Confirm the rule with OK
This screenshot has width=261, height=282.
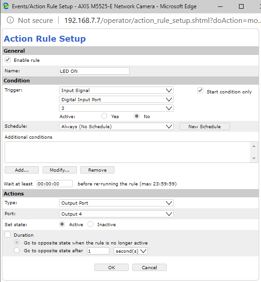(112, 267)
